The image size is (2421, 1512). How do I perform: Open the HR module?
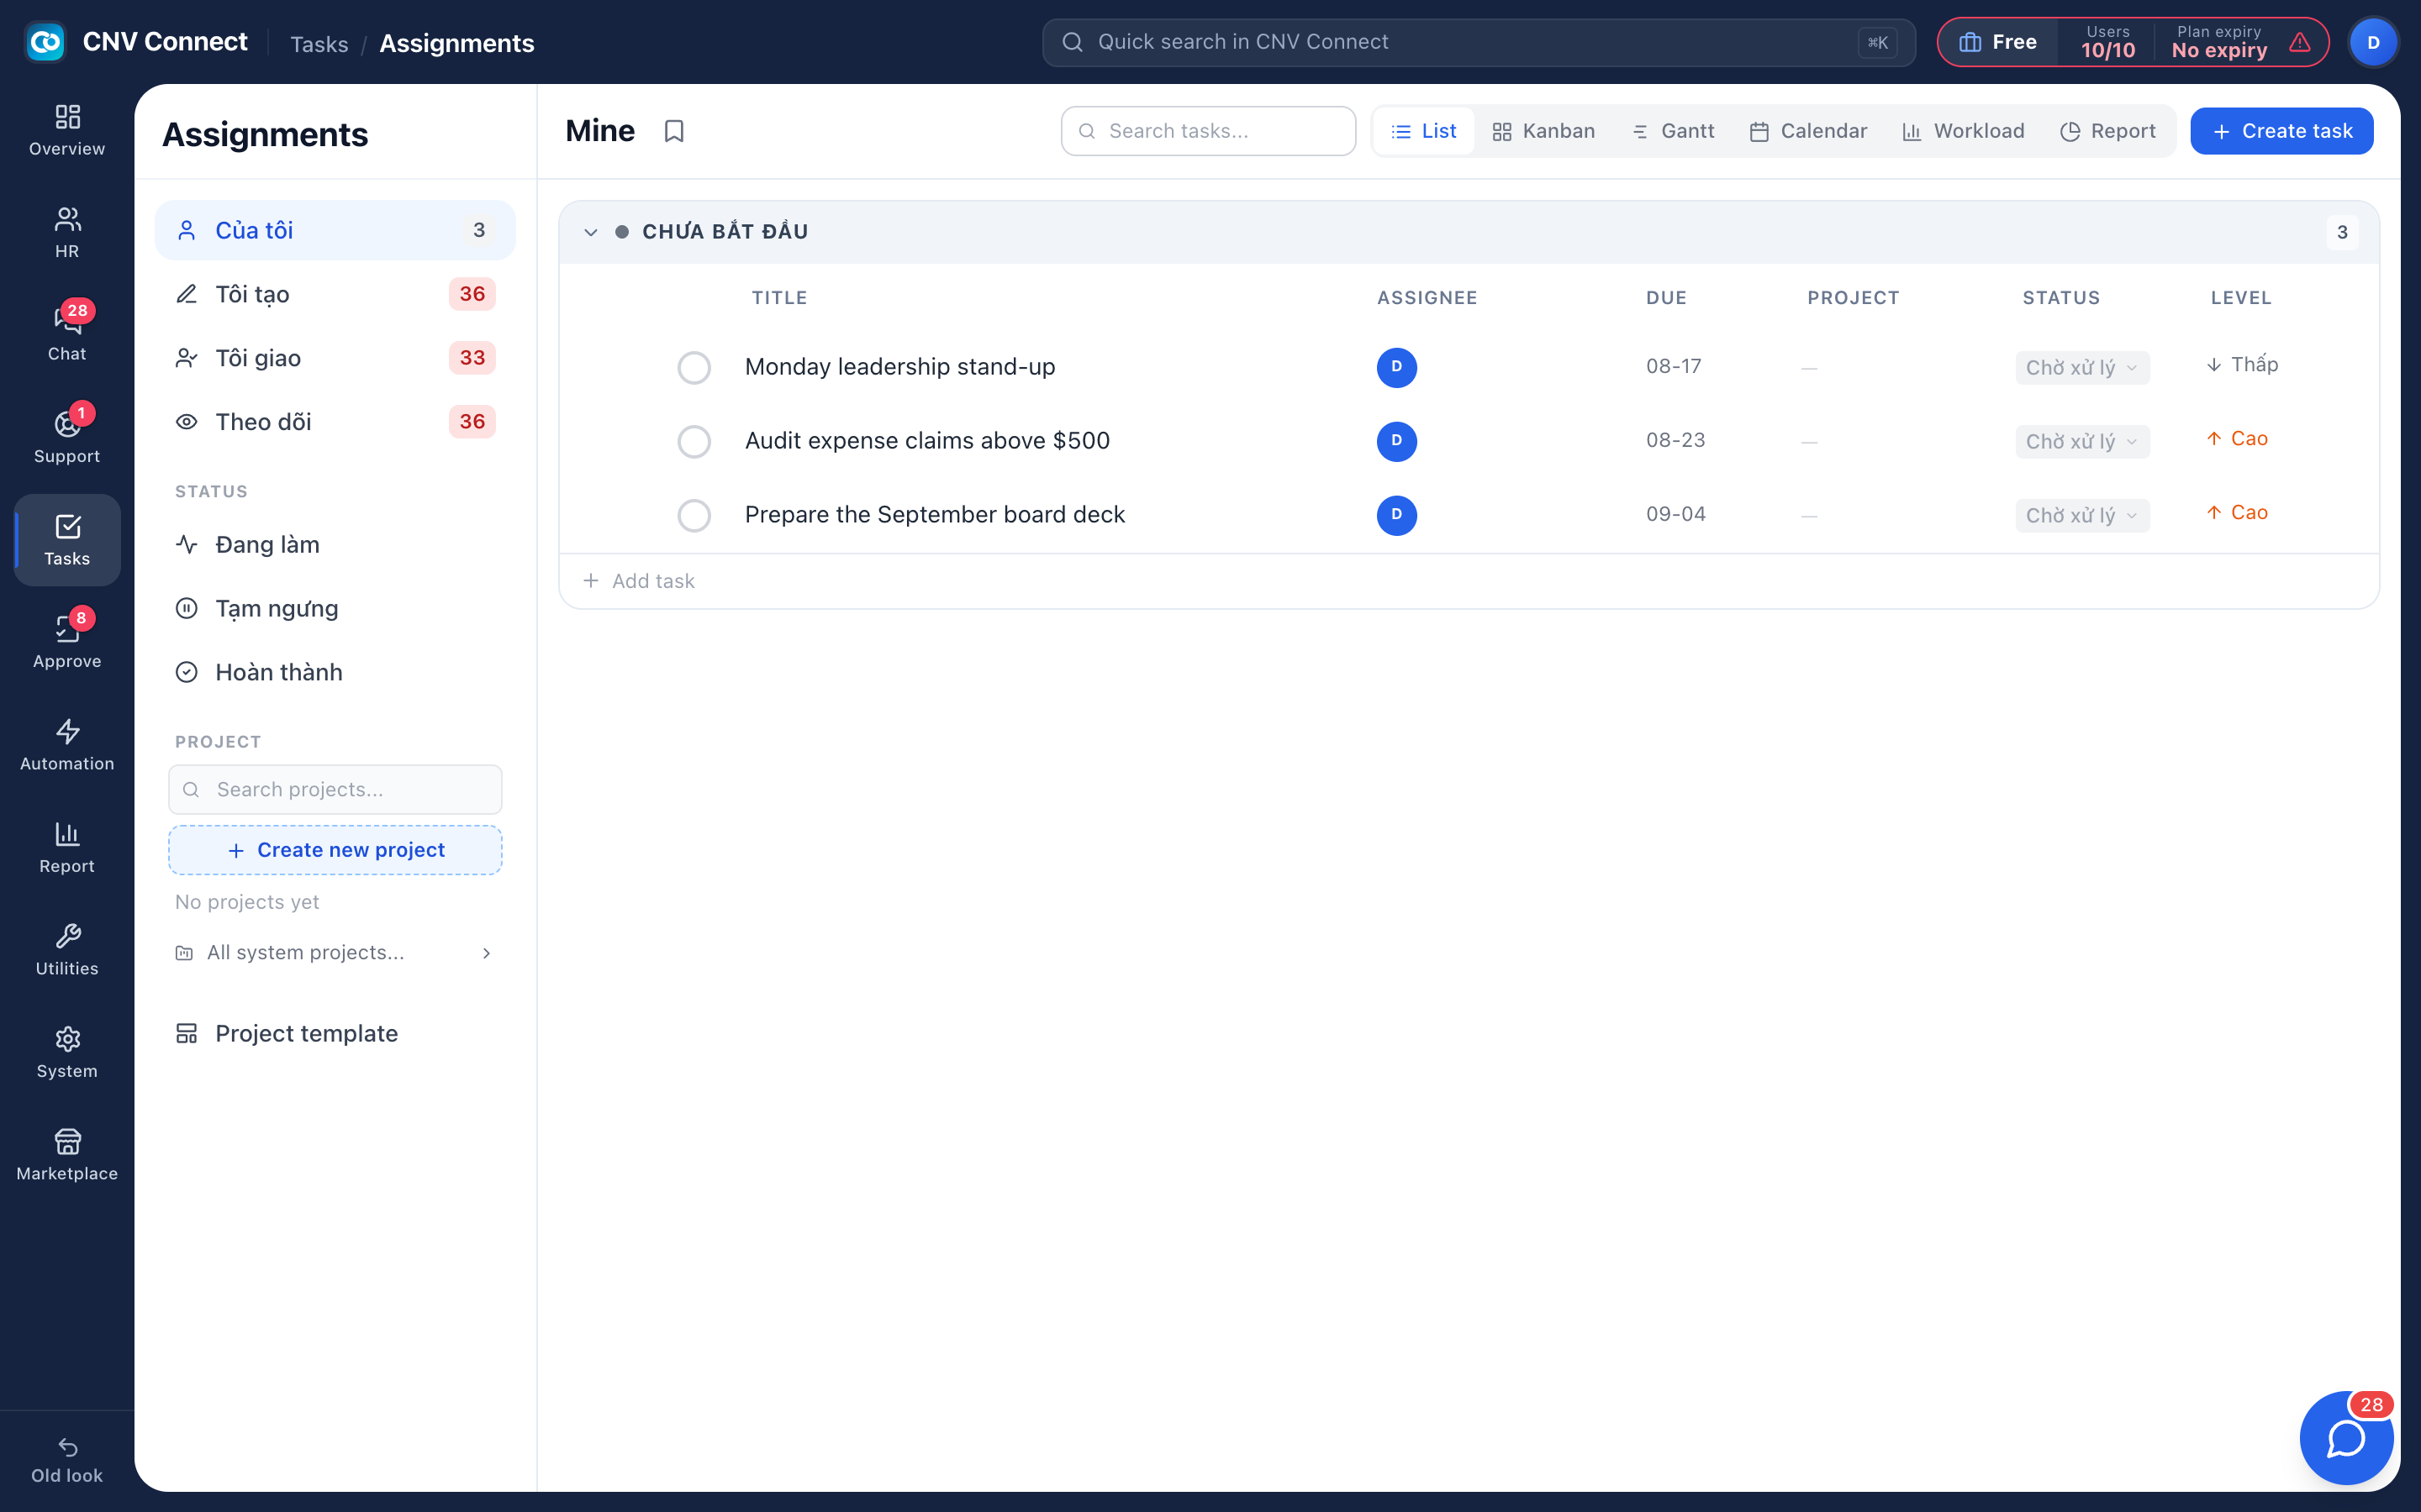coord(67,233)
